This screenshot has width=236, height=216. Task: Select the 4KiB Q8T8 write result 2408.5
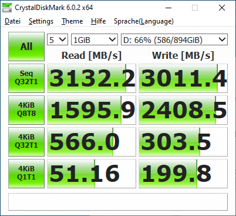(x=183, y=110)
